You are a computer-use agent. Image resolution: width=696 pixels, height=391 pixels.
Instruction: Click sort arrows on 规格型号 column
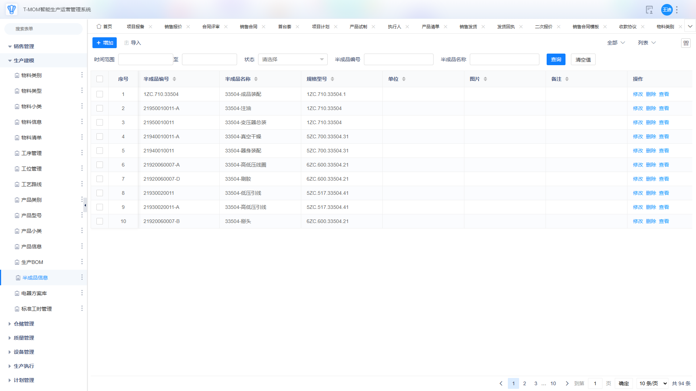click(332, 79)
